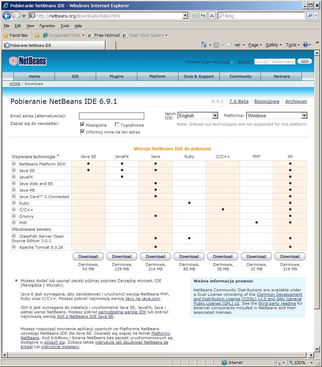
Task: Click the Google Custom Search field
Action: point(275,62)
